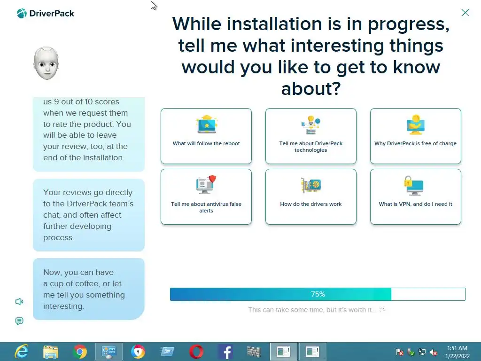Viewport: 481px width, 361px height.
Task: Click the laptop with star icon
Action: tap(207, 124)
